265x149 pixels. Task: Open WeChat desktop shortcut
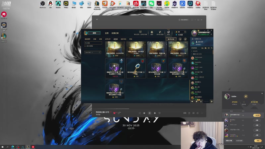151,4
